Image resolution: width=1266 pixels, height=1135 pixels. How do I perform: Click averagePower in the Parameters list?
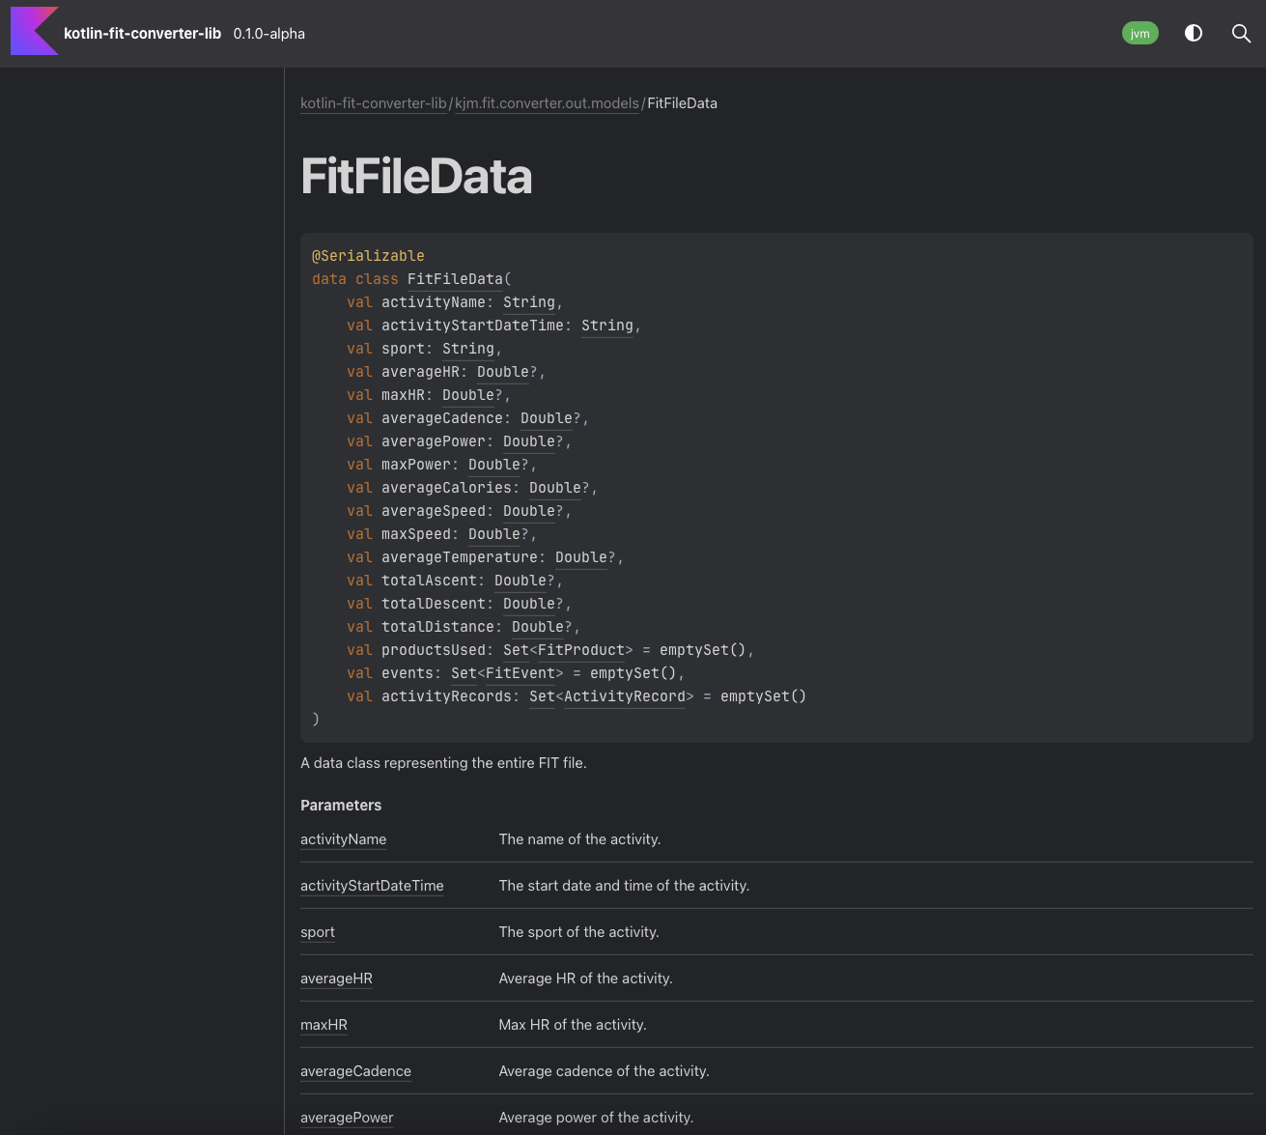[347, 1118]
